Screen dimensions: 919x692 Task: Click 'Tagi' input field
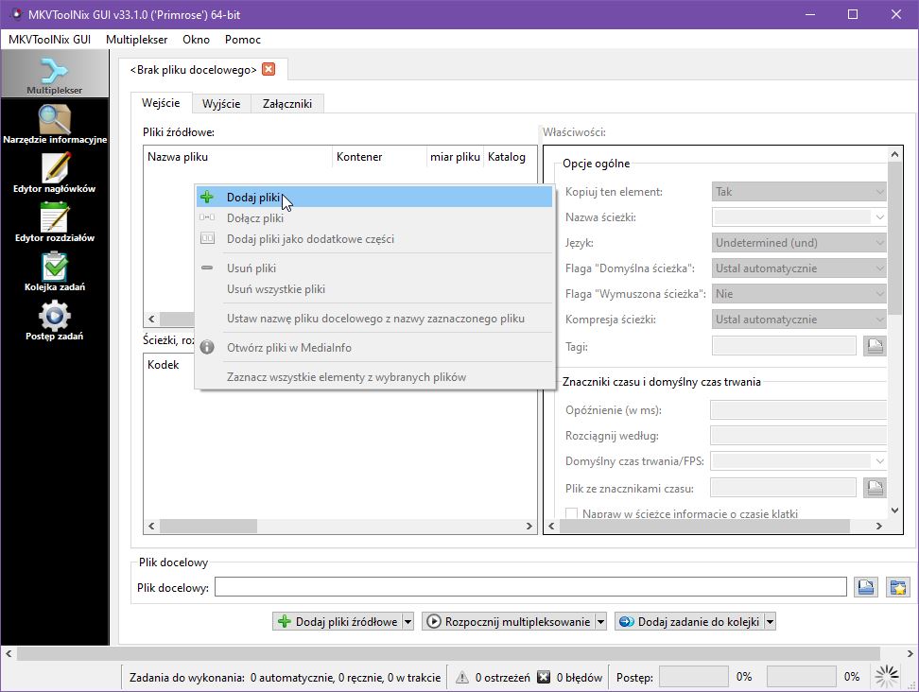coord(784,346)
